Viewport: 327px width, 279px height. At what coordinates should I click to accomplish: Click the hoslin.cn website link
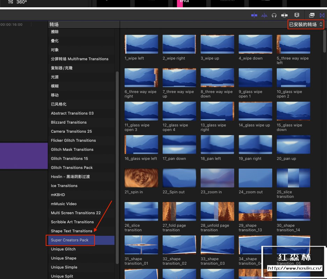tap(295, 269)
